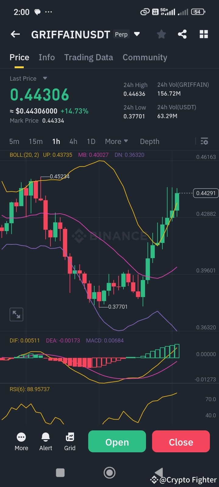Open the Alert tool at the bottom
219x487 pixels.
[x=46, y=441]
